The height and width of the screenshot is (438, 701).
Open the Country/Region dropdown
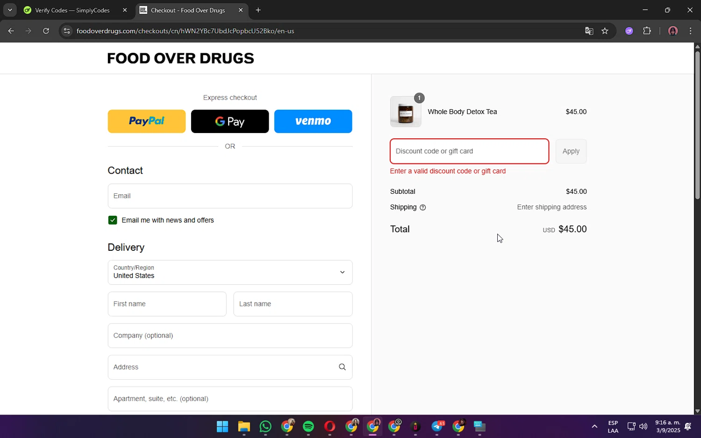(230, 272)
